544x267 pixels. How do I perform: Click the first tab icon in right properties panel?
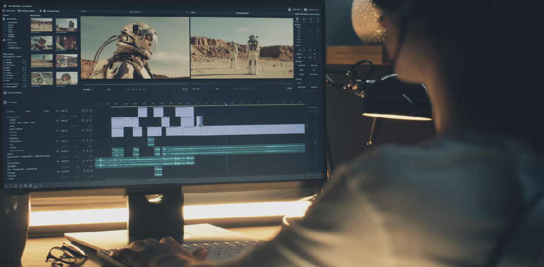click(x=298, y=19)
